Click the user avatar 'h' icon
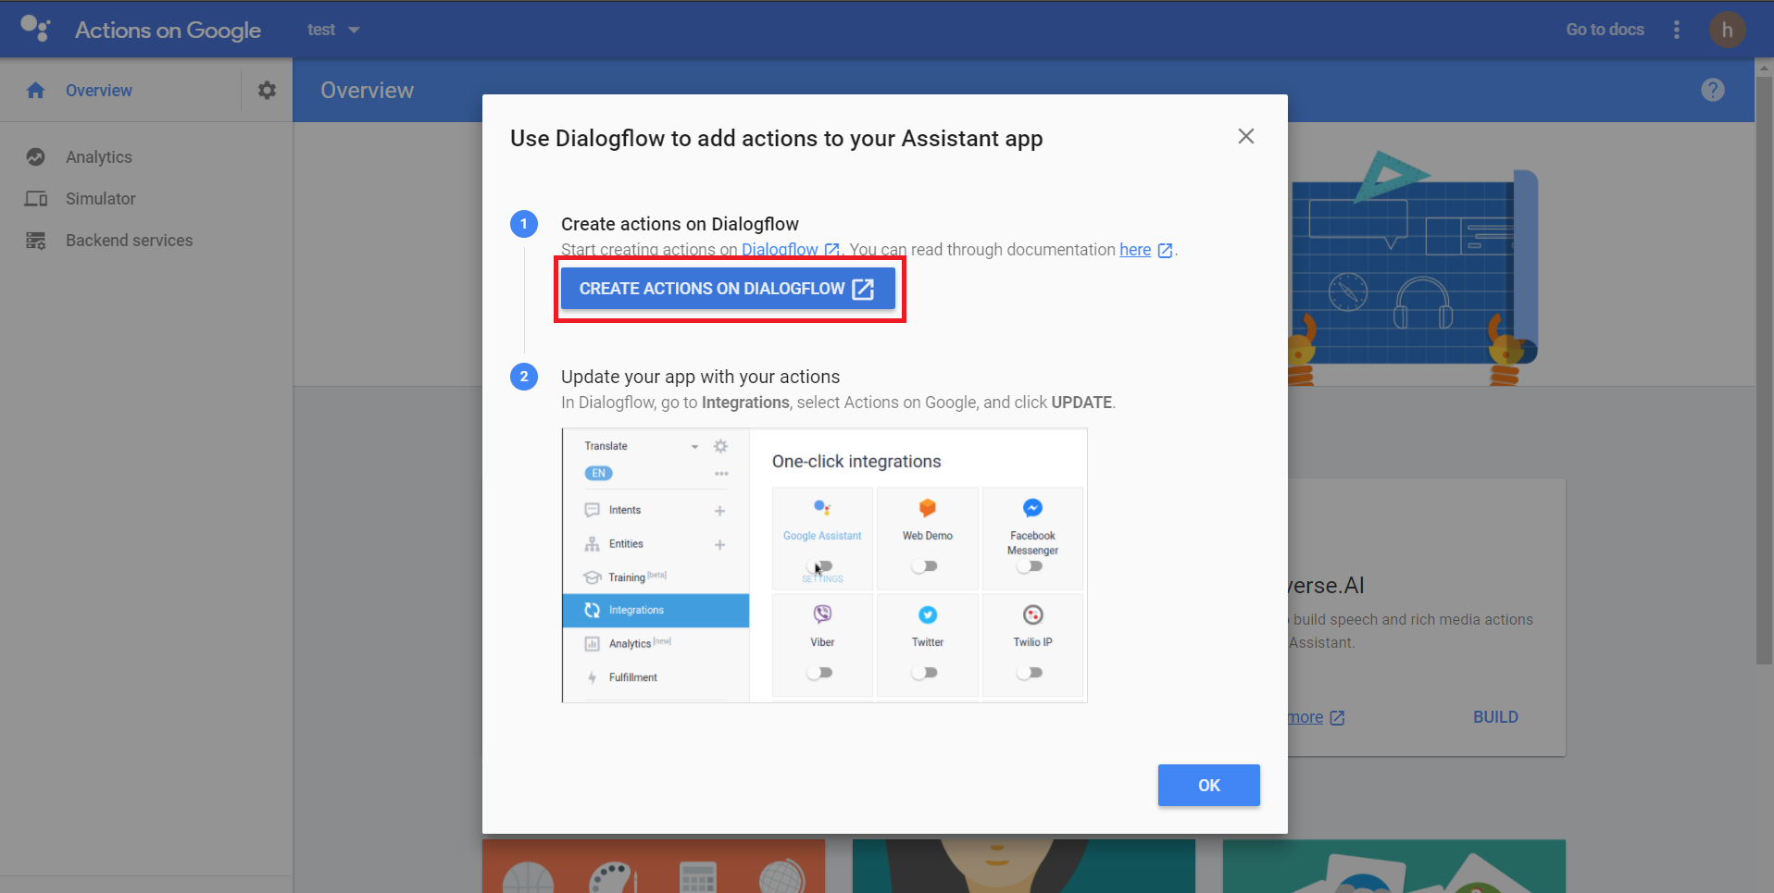Viewport: 1774px width, 893px height. [1726, 30]
